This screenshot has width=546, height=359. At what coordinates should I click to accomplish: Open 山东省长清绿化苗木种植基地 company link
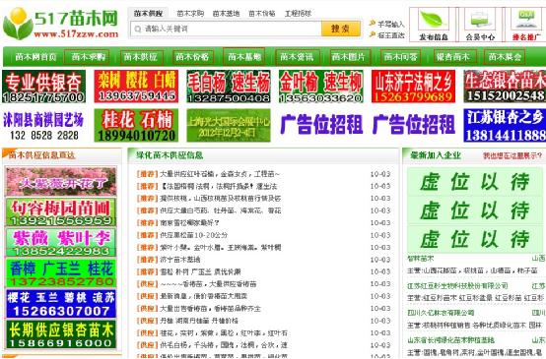tap(451, 340)
